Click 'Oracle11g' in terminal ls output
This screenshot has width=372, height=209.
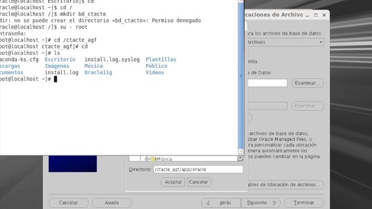pyautogui.click(x=98, y=73)
